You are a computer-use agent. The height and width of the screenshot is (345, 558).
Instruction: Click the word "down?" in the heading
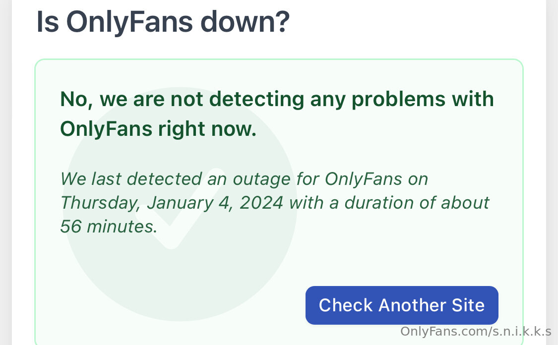(x=245, y=22)
